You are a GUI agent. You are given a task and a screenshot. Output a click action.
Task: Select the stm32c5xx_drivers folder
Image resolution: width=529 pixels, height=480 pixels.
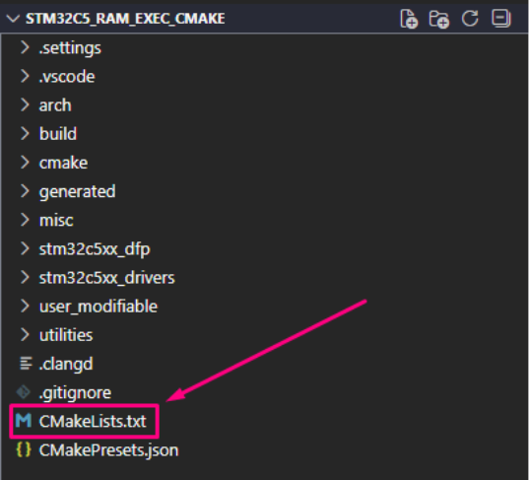tap(107, 278)
